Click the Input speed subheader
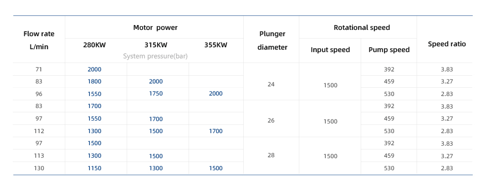The height and width of the screenshot is (189, 484). pos(330,50)
